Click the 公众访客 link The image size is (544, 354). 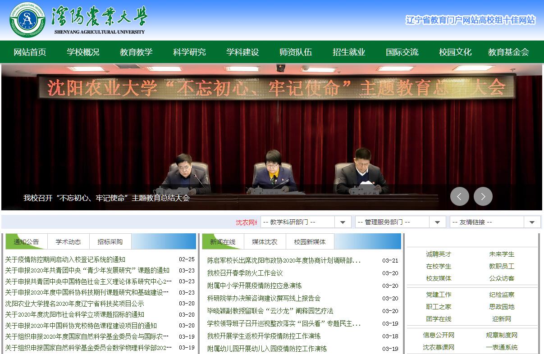tap(502, 278)
